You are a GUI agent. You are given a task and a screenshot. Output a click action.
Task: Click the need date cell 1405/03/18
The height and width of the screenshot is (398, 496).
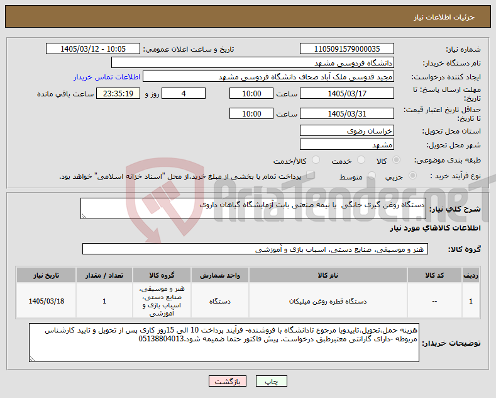click(x=46, y=301)
